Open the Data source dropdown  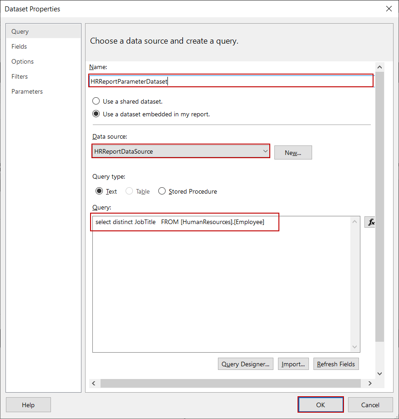tap(265, 150)
